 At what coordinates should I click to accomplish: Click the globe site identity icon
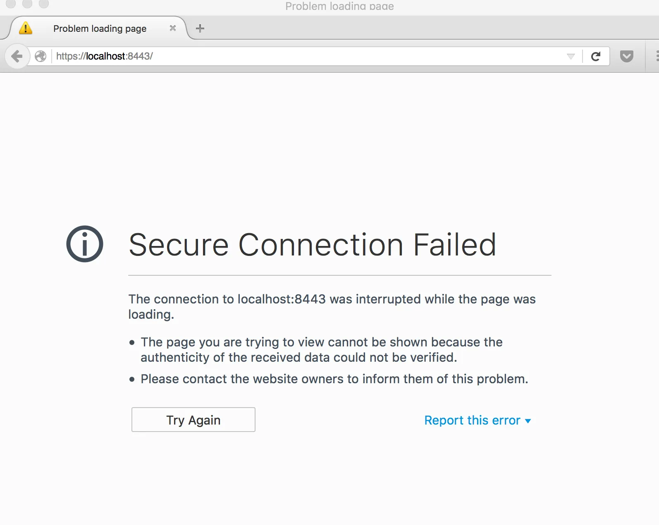pyautogui.click(x=41, y=56)
